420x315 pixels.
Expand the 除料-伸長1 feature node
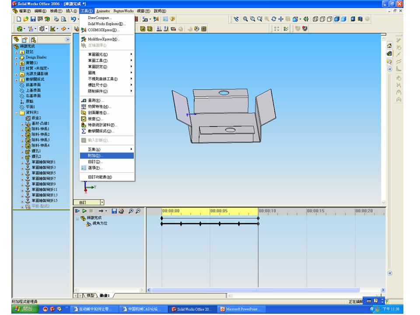[22, 129]
